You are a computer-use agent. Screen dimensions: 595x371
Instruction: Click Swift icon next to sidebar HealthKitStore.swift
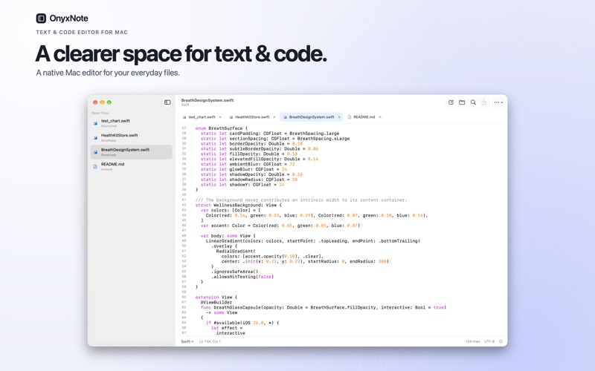tap(95, 137)
